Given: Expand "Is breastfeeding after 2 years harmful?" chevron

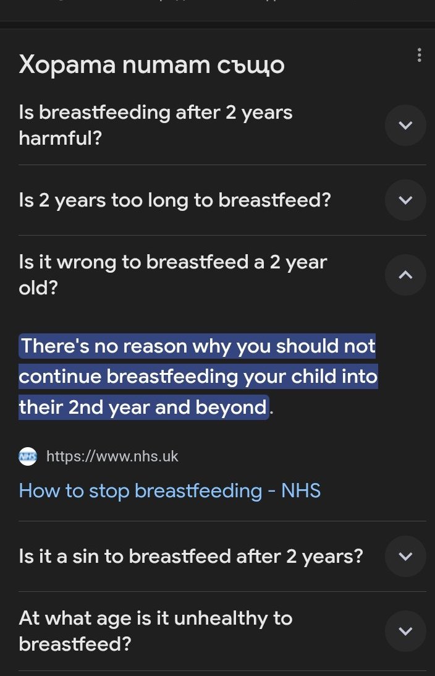Looking at the screenshot, I should pyautogui.click(x=405, y=126).
